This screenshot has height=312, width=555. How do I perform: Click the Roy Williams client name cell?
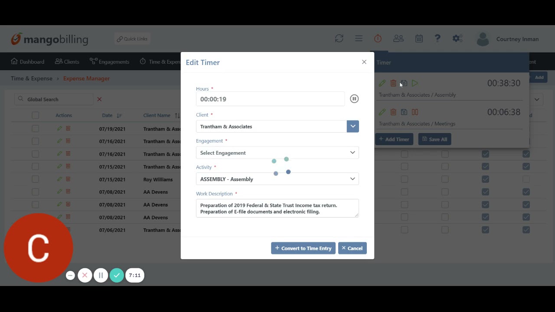point(158,179)
